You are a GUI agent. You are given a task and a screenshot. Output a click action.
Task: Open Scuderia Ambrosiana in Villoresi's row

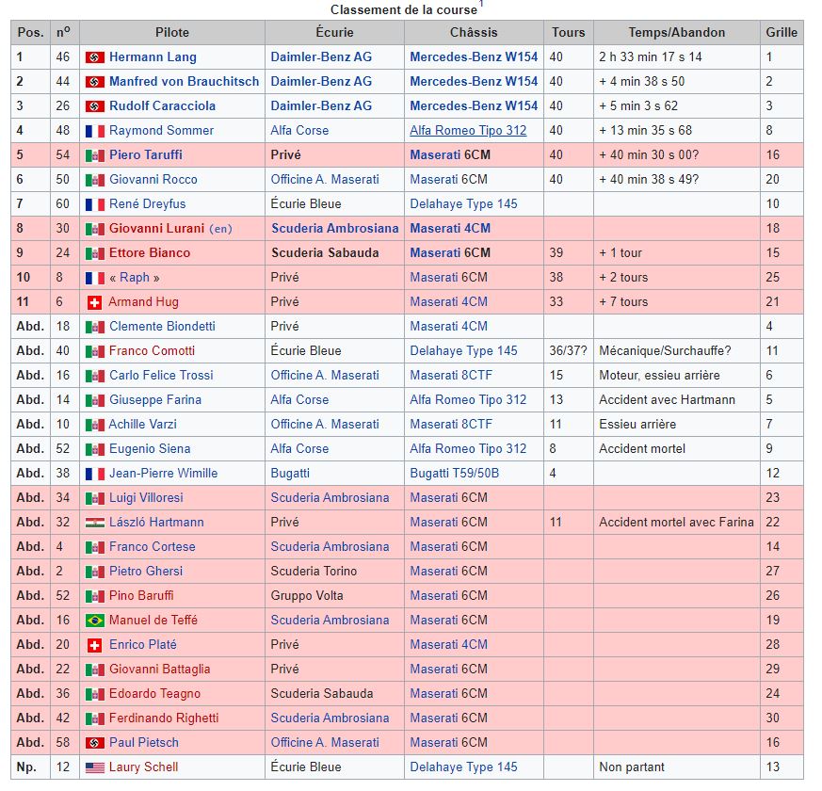pyautogui.click(x=330, y=497)
